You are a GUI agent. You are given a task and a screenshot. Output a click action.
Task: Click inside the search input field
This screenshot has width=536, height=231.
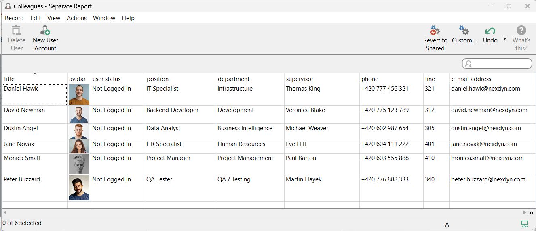coord(501,64)
